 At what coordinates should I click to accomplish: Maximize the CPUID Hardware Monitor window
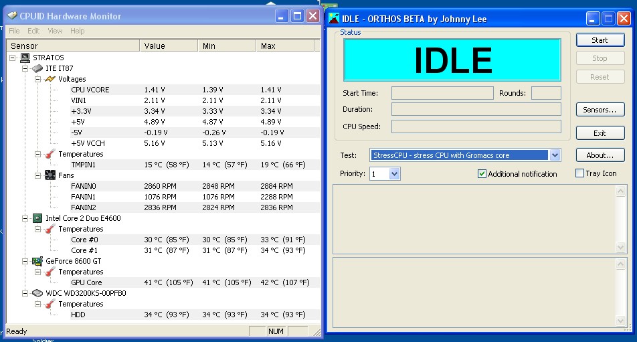tap(297, 16)
